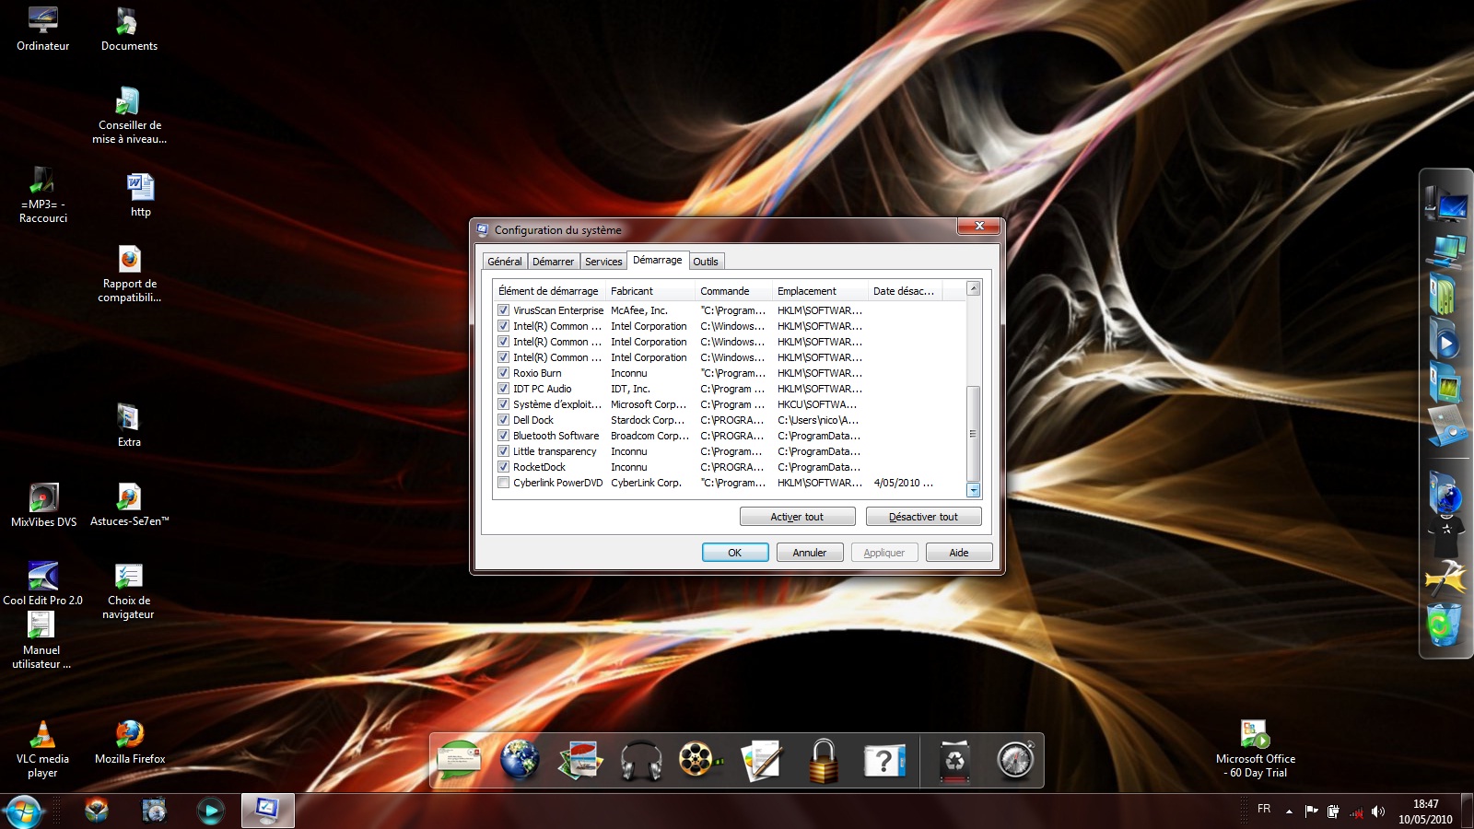
Task: Uncheck the VirusScan Enterprise startup item
Action: pyautogui.click(x=504, y=310)
